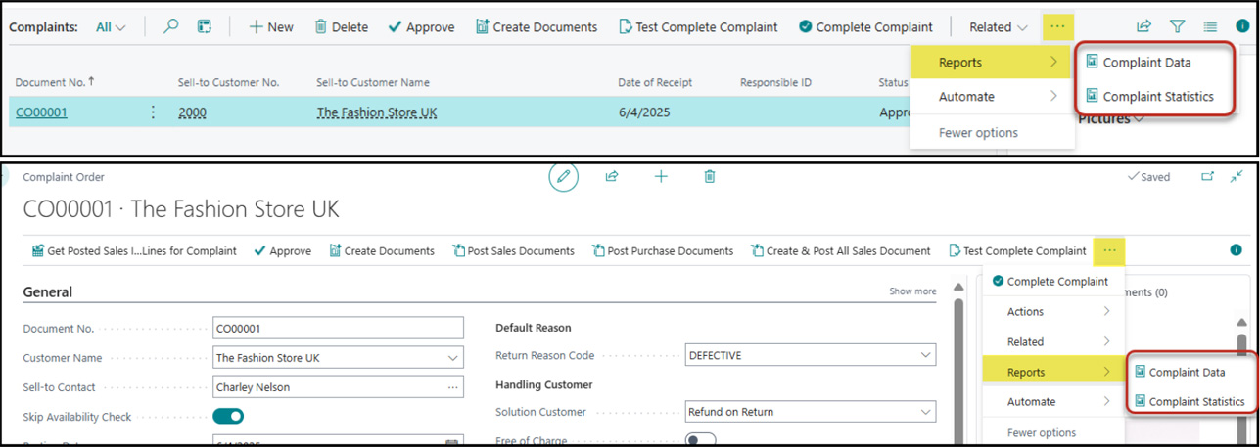Viewport: 1260px width, 447px height.
Task: Click open in new window icon near Saved
Action: click(1207, 177)
